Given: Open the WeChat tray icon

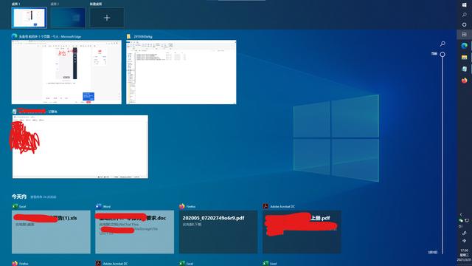Looking at the screenshot, I should (460, 221).
